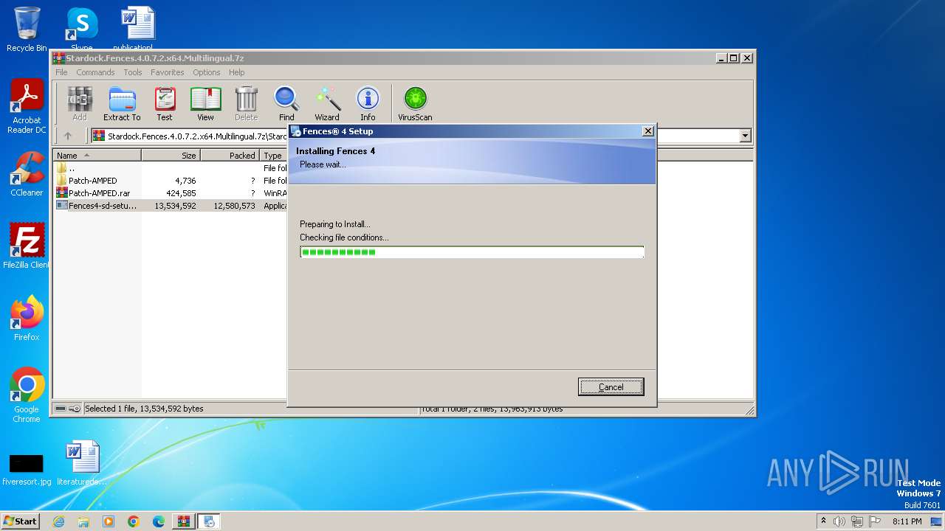This screenshot has width=945, height=531.
Task: Click the clock showing 8:11 PM
Action: [x=907, y=521]
